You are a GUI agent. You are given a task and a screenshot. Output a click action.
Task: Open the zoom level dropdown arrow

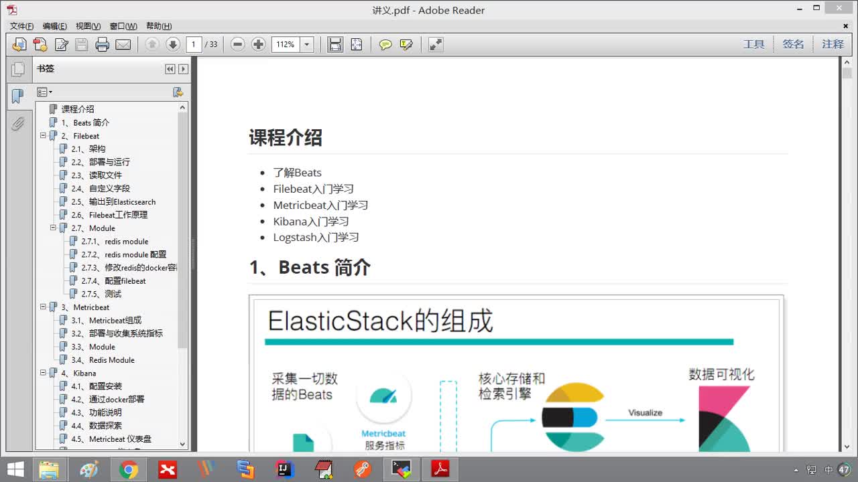click(307, 45)
